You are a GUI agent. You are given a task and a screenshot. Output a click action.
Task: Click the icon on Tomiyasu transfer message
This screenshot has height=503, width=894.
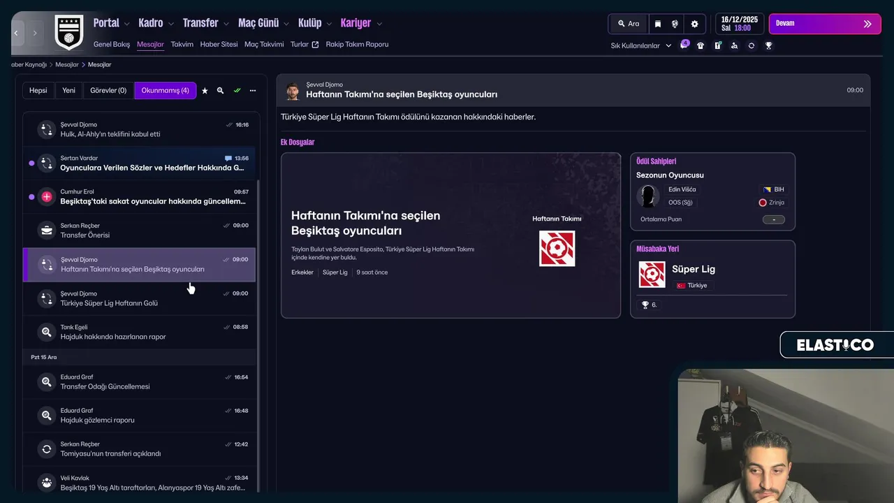click(46, 449)
